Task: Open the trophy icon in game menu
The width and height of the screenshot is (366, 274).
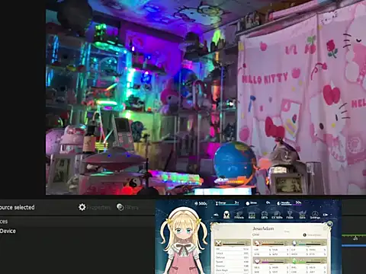Action: [x=290, y=215]
